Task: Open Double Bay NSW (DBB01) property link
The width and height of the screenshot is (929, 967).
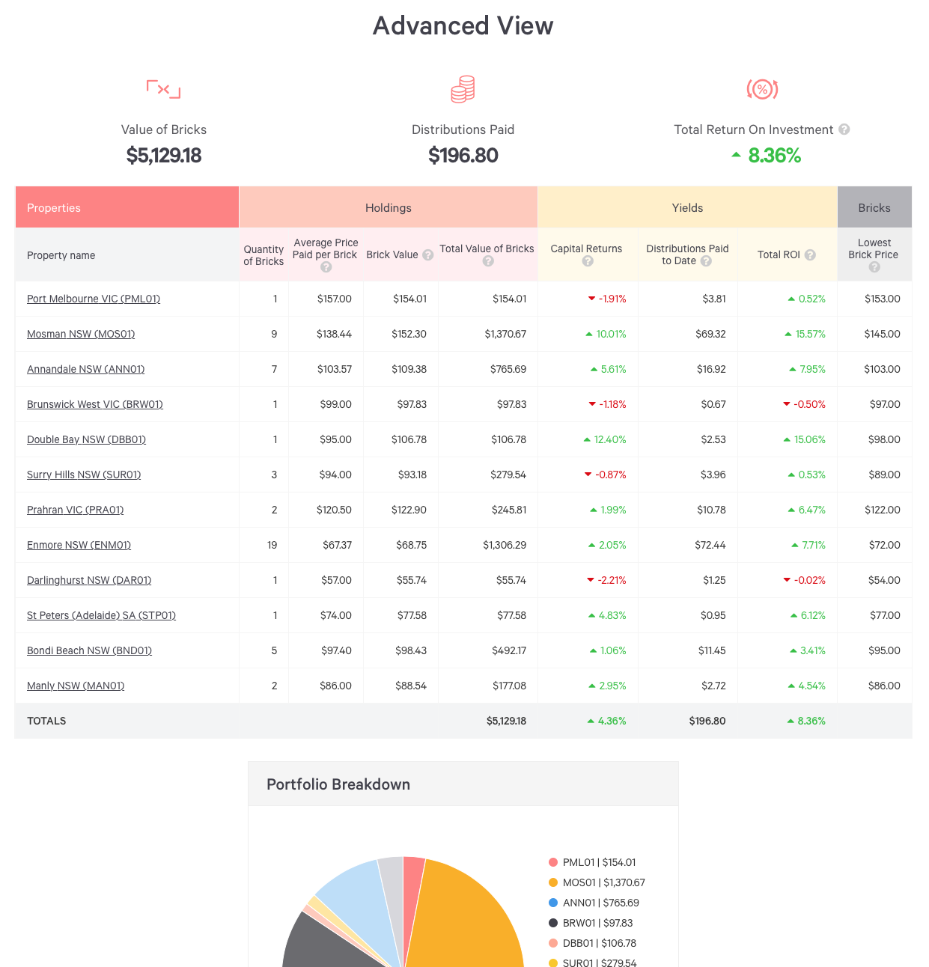Action: pos(86,439)
